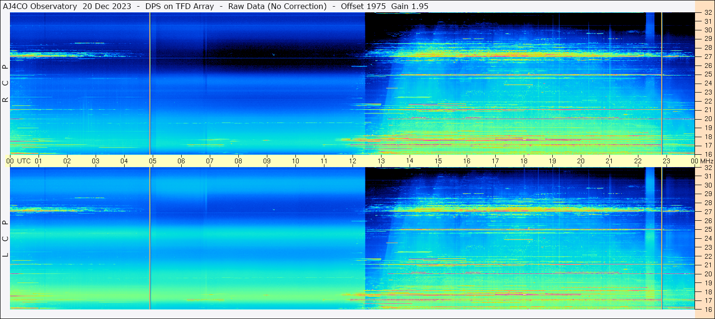The width and height of the screenshot is (715, 319).
Task: Select the '08' hour tick label
Action: point(238,161)
